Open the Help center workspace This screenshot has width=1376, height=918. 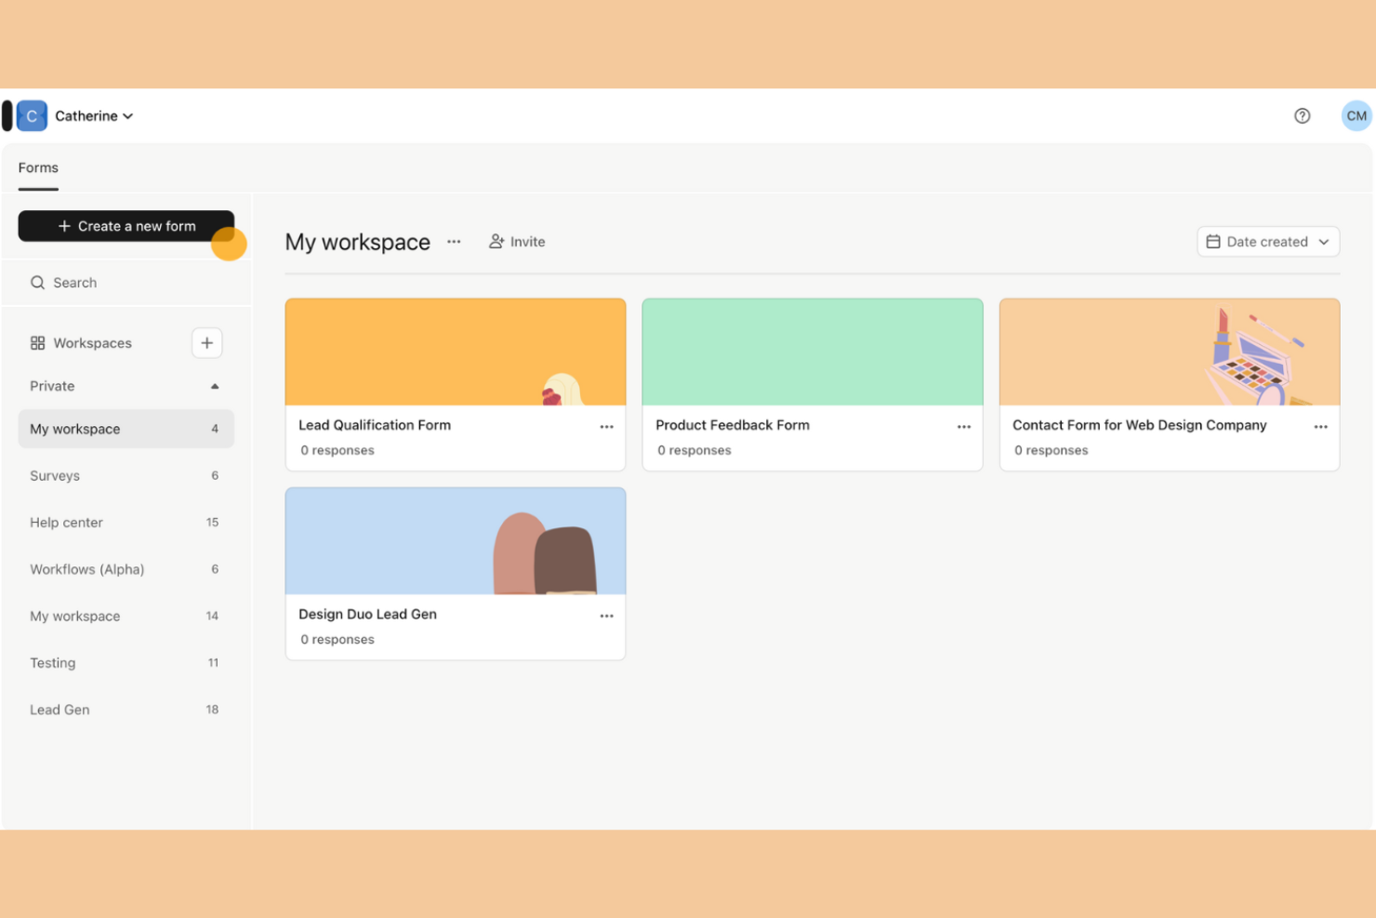point(66,522)
